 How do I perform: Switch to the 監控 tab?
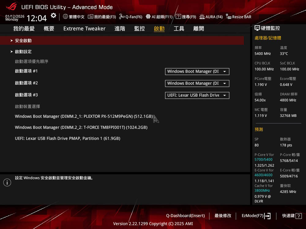click(140, 29)
